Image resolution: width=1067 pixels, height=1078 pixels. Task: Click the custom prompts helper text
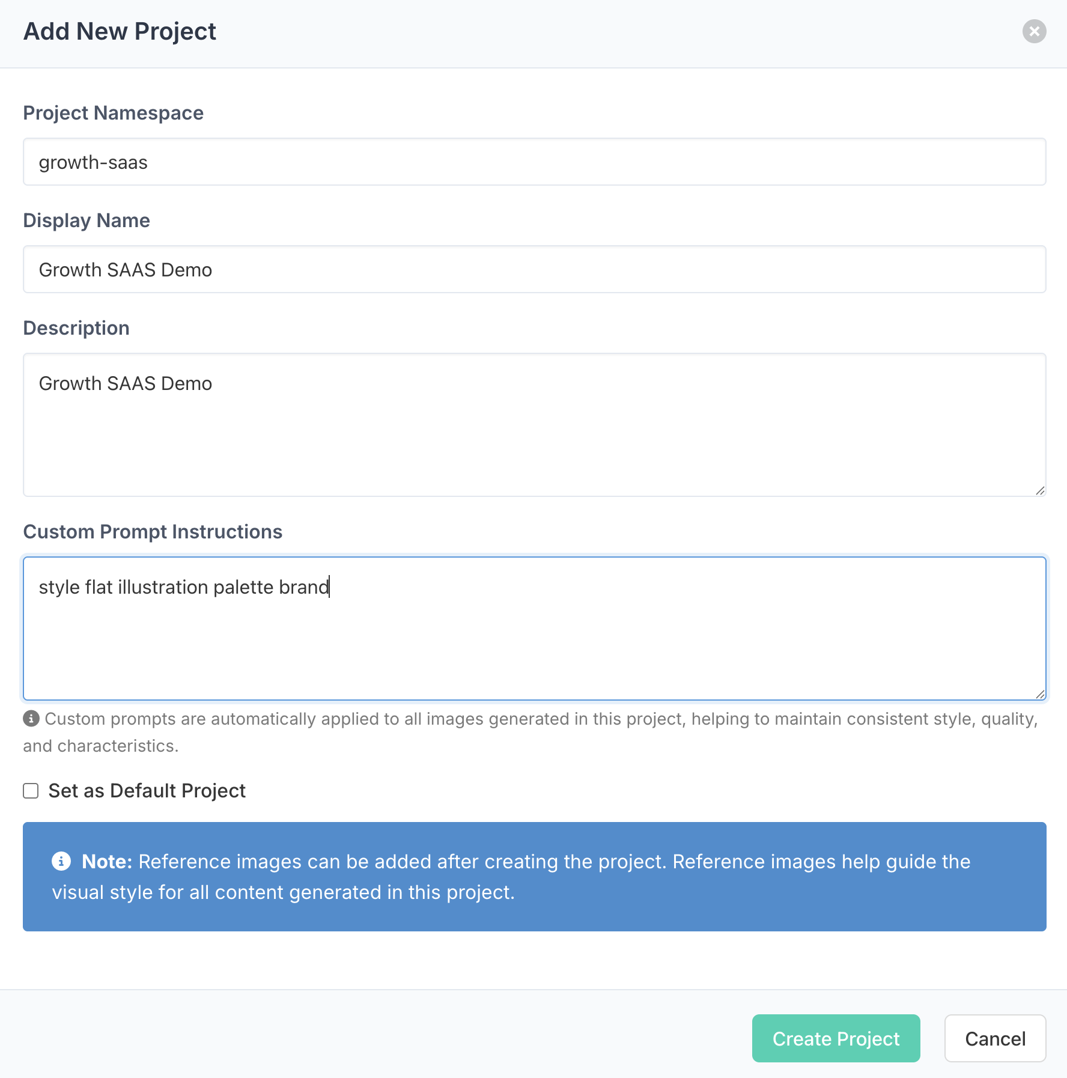[x=530, y=732]
